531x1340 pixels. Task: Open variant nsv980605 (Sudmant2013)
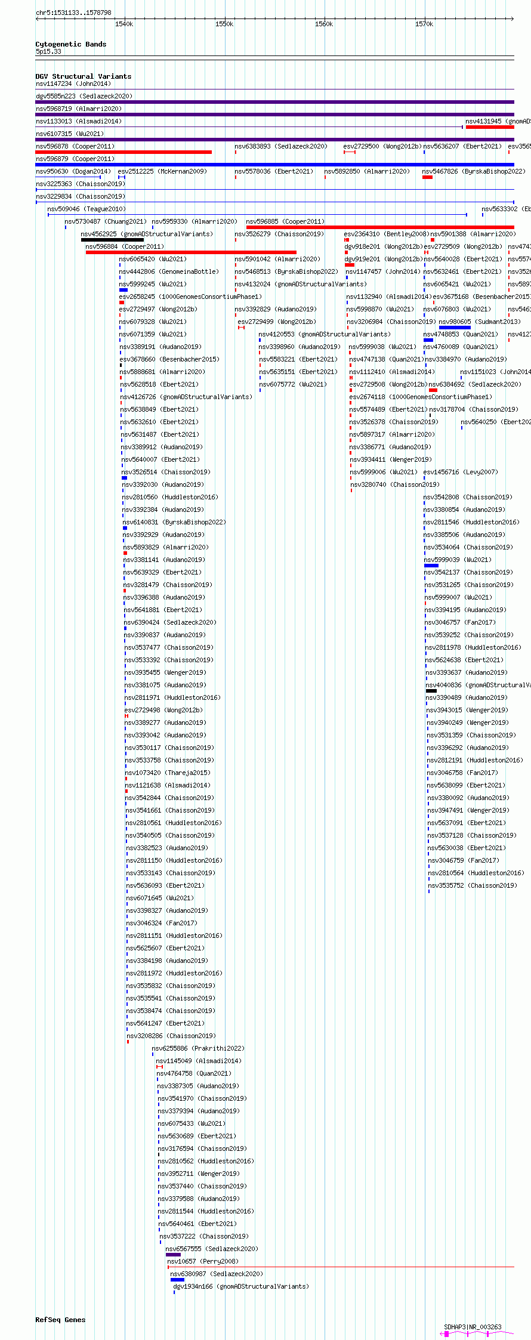pyautogui.click(x=480, y=322)
